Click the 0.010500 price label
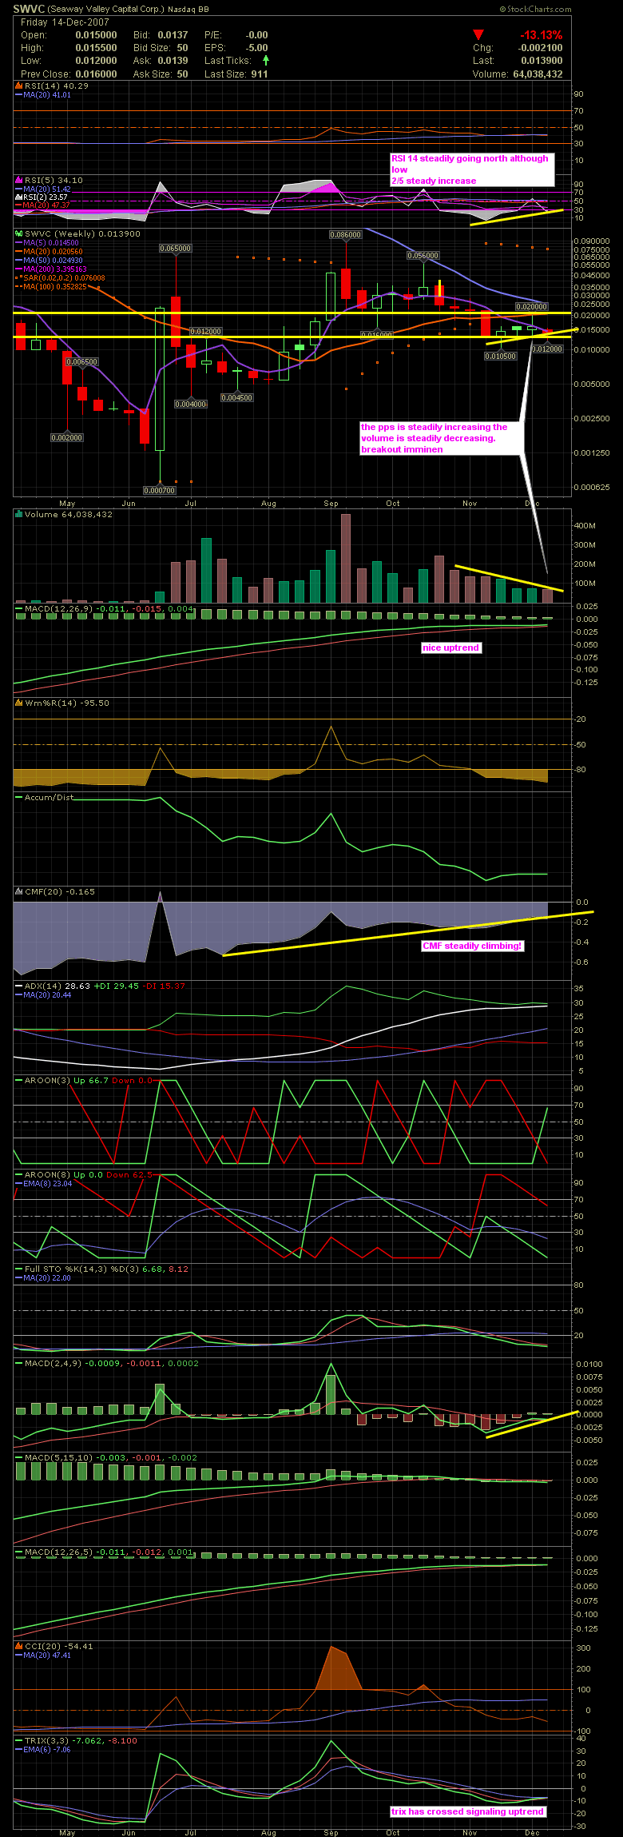 point(500,356)
